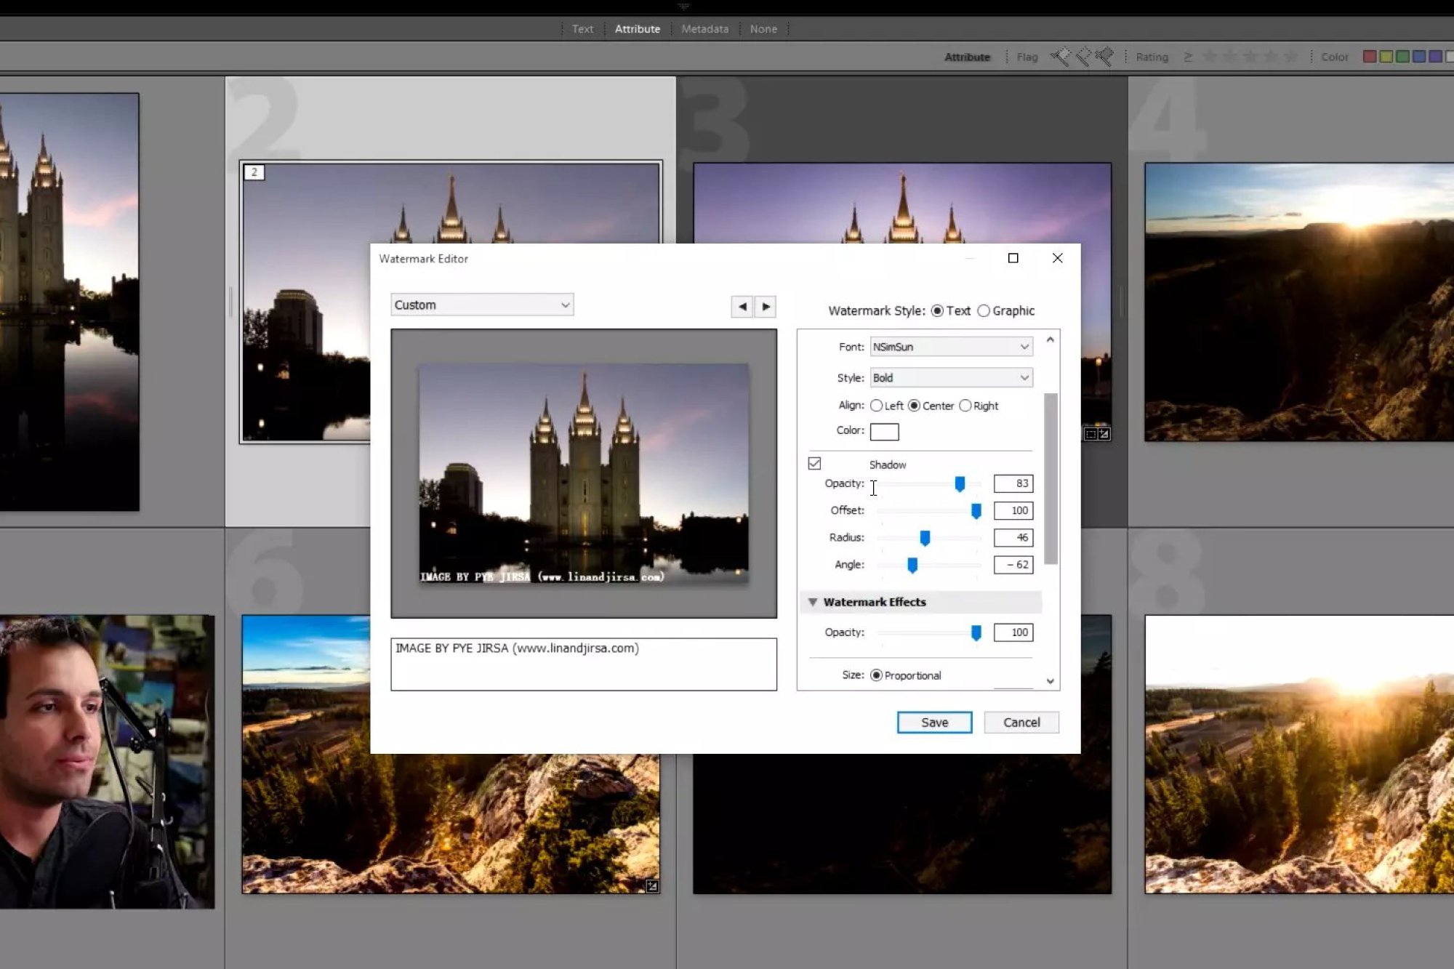This screenshot has width=1454, height=969.
Task: Set filter rating to five stars
Action: click(1290, 57)
